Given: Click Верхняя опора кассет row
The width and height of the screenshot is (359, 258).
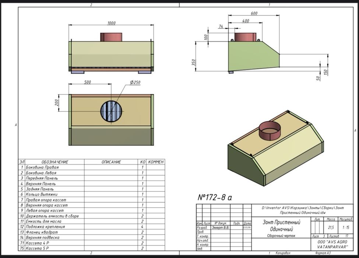Looking at the screenshot, I should [x=92, y=205].
